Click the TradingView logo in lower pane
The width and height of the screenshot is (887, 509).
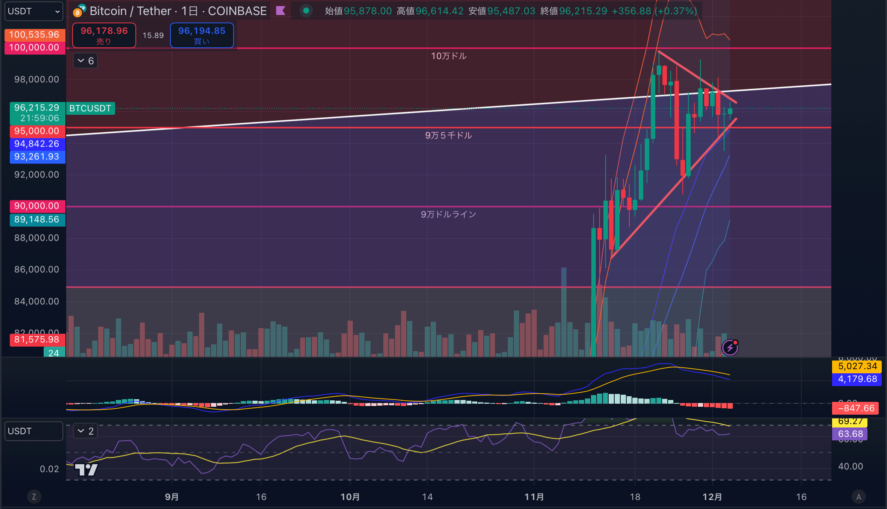[x=86, y=470]
